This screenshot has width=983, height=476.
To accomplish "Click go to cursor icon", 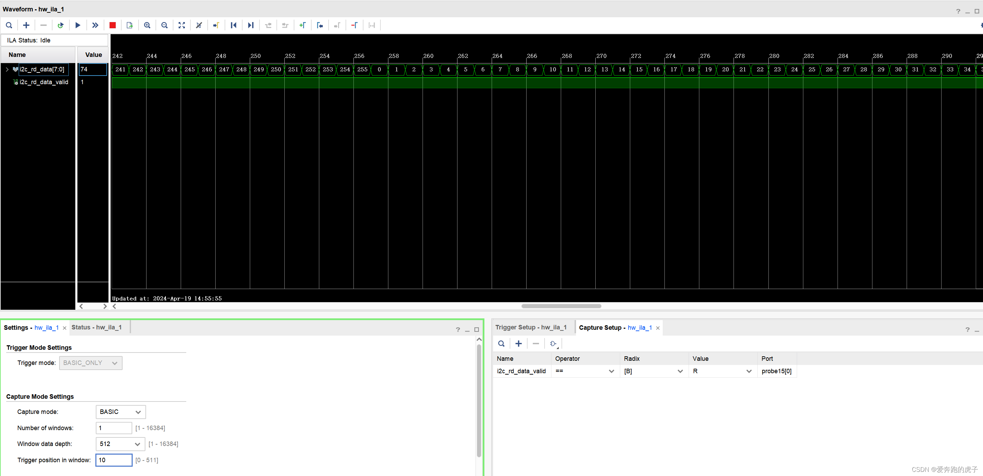I will click(216, 25).
